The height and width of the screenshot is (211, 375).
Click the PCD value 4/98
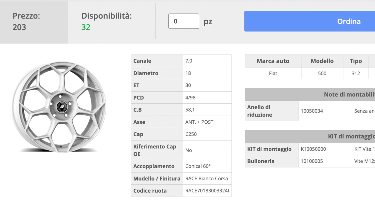190,97
